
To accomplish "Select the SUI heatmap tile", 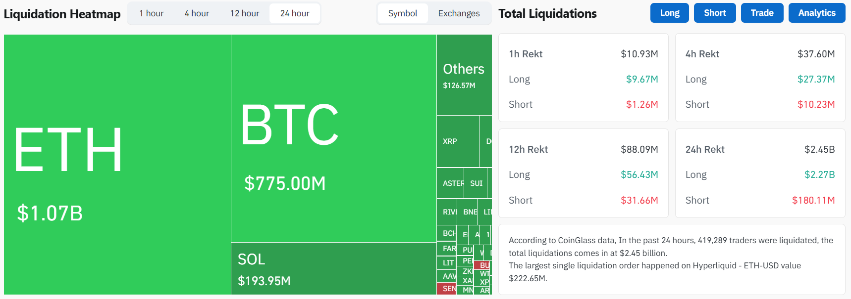I will click(476, 183).
